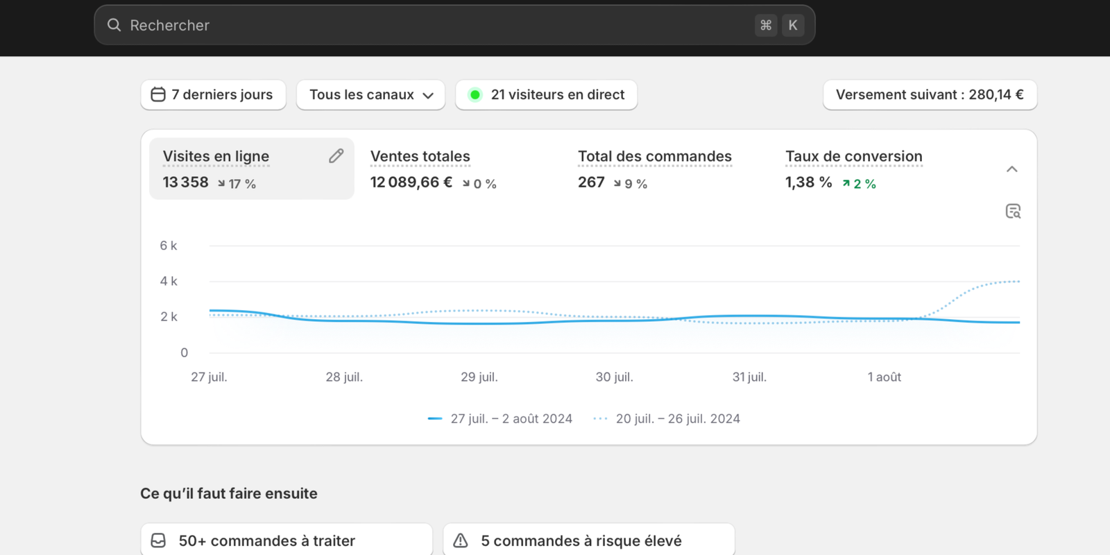
Task: Click the Rechercher search field
Action: coord(454,25)
